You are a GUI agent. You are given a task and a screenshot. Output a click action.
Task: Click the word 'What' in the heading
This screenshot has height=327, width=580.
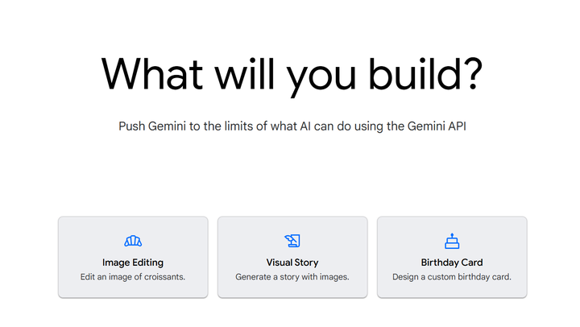coord(152,73)
